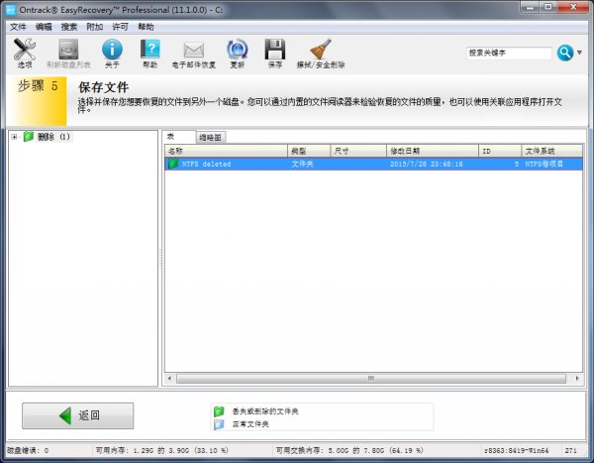The image size is (594, 463).
Task: Sort by the 修改日期 column header
Action: 433,151
